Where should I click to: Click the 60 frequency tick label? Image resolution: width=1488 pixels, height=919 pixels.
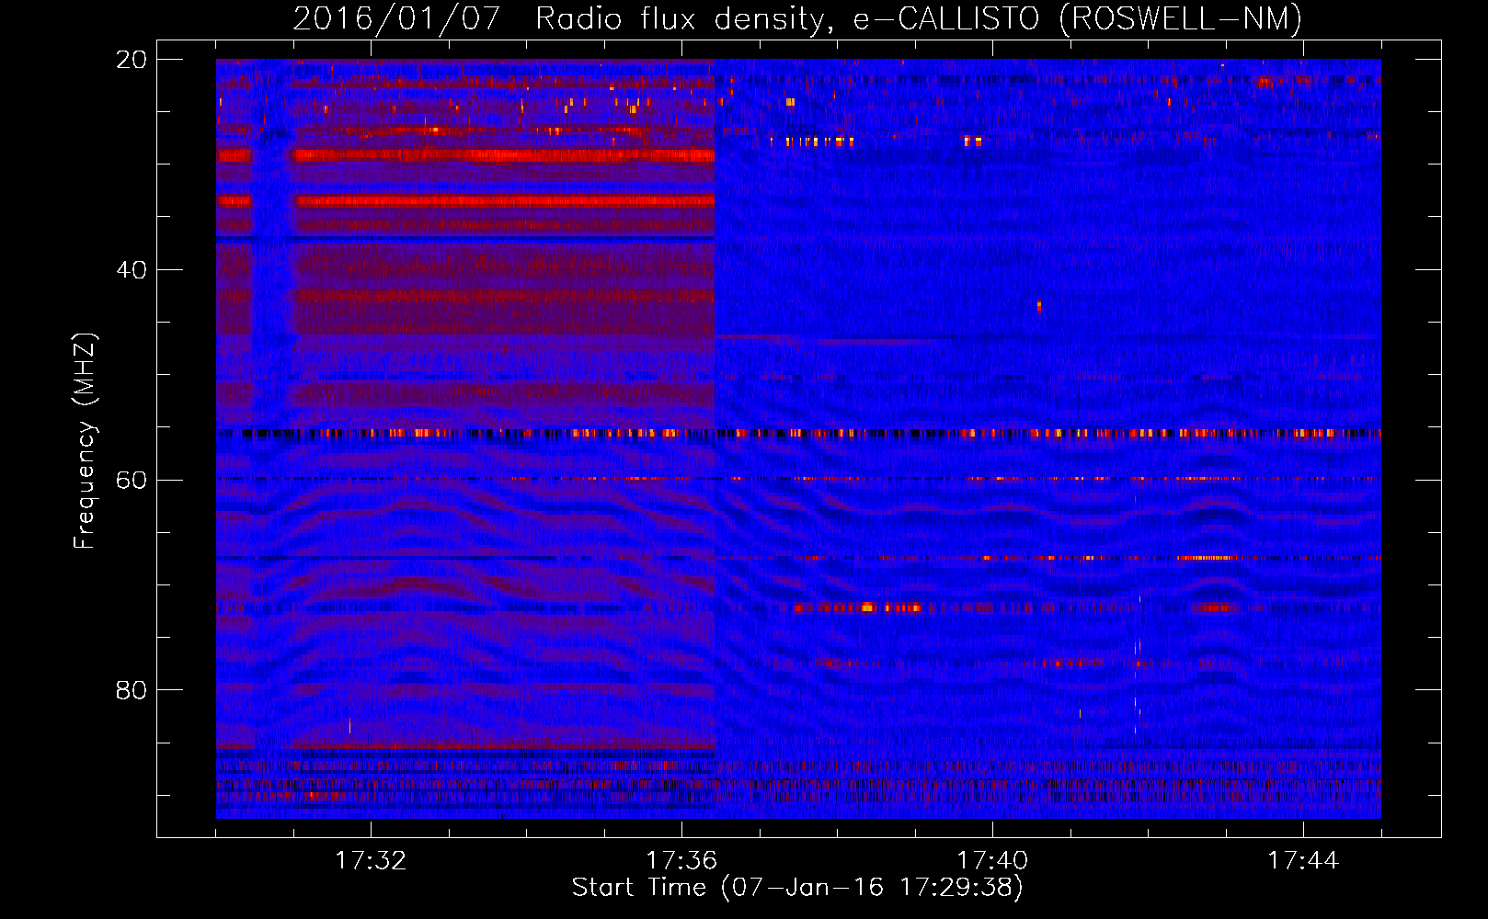click(x=131, y=480)
